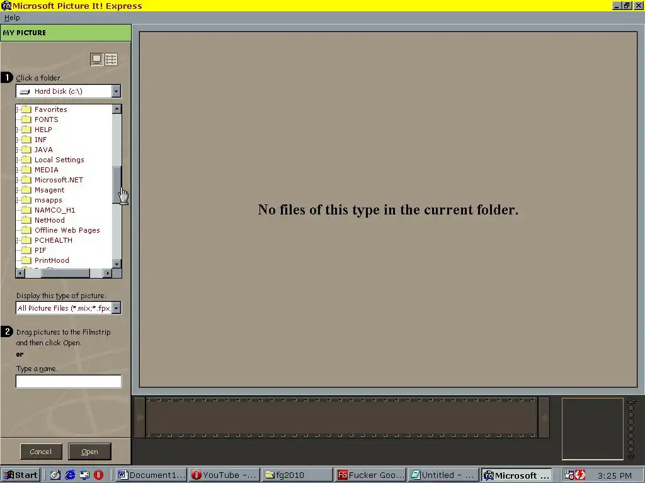Select the Favorites folder

50,109
